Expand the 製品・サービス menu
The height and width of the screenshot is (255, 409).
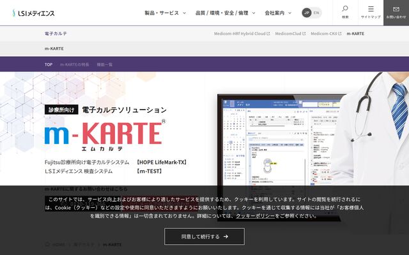tap(166, 13)
